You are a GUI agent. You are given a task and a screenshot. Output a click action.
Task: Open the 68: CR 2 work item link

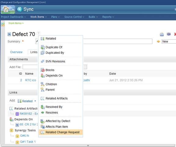[29, 124]
